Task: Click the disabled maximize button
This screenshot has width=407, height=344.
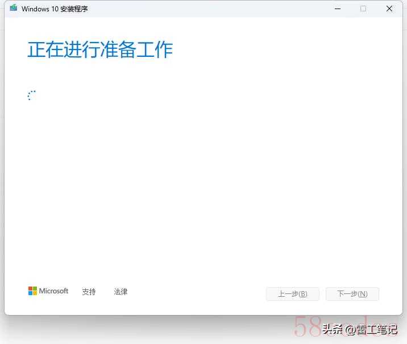Action: coord(363,9)
